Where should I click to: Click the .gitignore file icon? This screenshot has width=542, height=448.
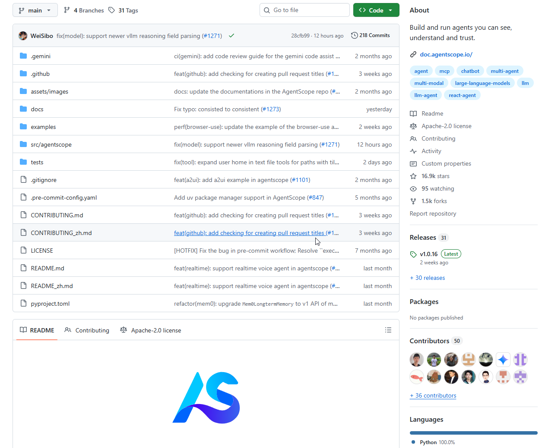[23, 180]
